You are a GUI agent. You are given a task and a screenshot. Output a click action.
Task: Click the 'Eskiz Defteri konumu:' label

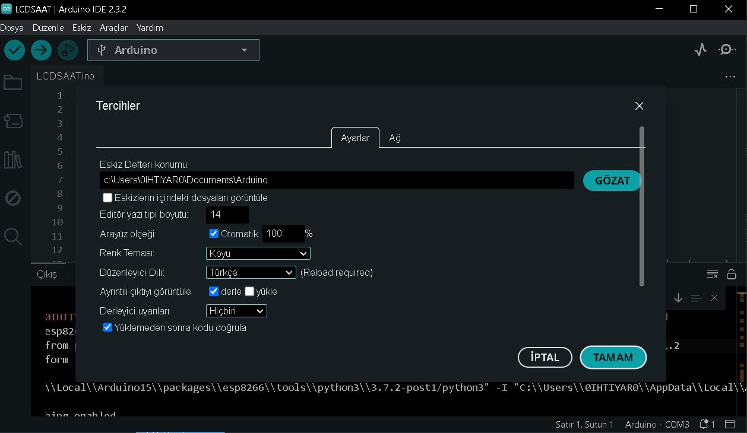144,164
